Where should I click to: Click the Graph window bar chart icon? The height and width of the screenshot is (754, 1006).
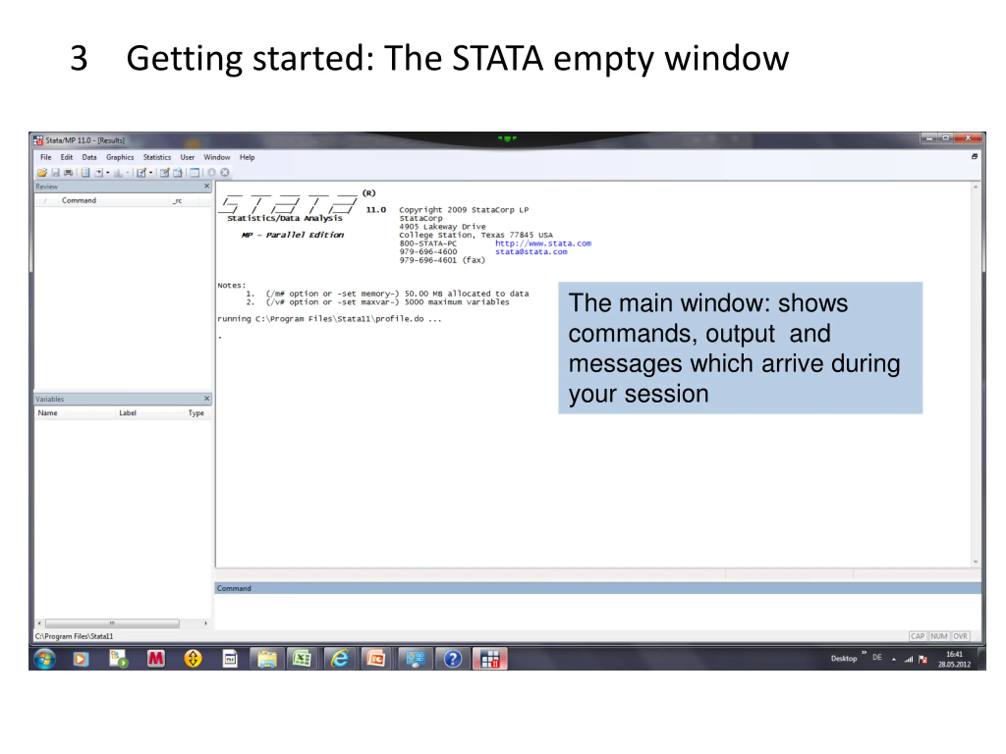tap(118, 173)
